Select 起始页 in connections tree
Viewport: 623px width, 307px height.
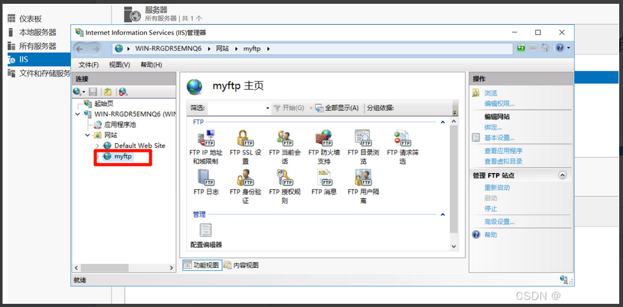coord(104,104)
